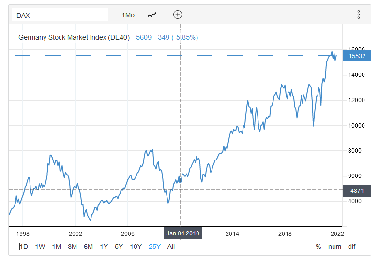Select the active 25Y range
379x262 pixels.
pyautogui.click(x=154, y=247)
